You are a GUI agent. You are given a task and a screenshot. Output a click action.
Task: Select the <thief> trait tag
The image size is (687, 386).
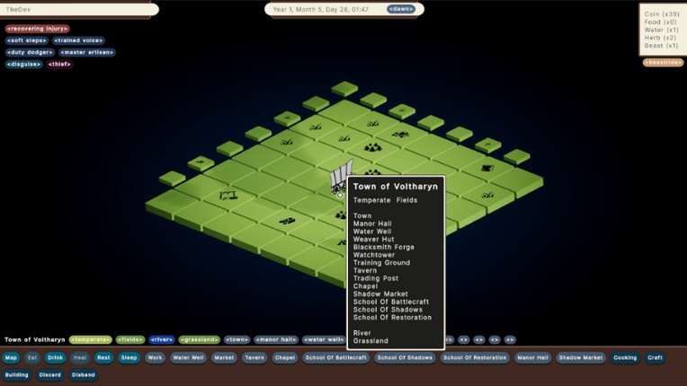(x=59, y=64)
